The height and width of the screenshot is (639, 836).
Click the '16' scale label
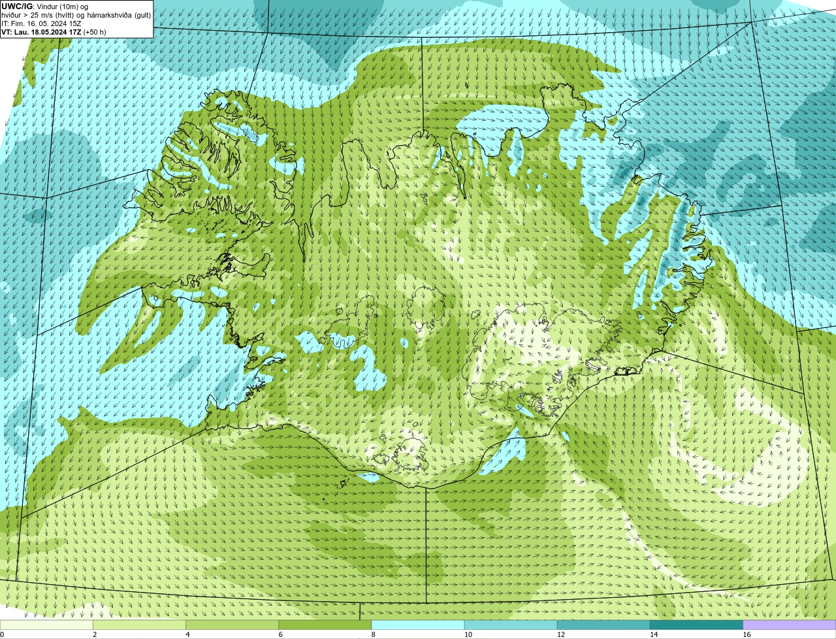point(747,634)
